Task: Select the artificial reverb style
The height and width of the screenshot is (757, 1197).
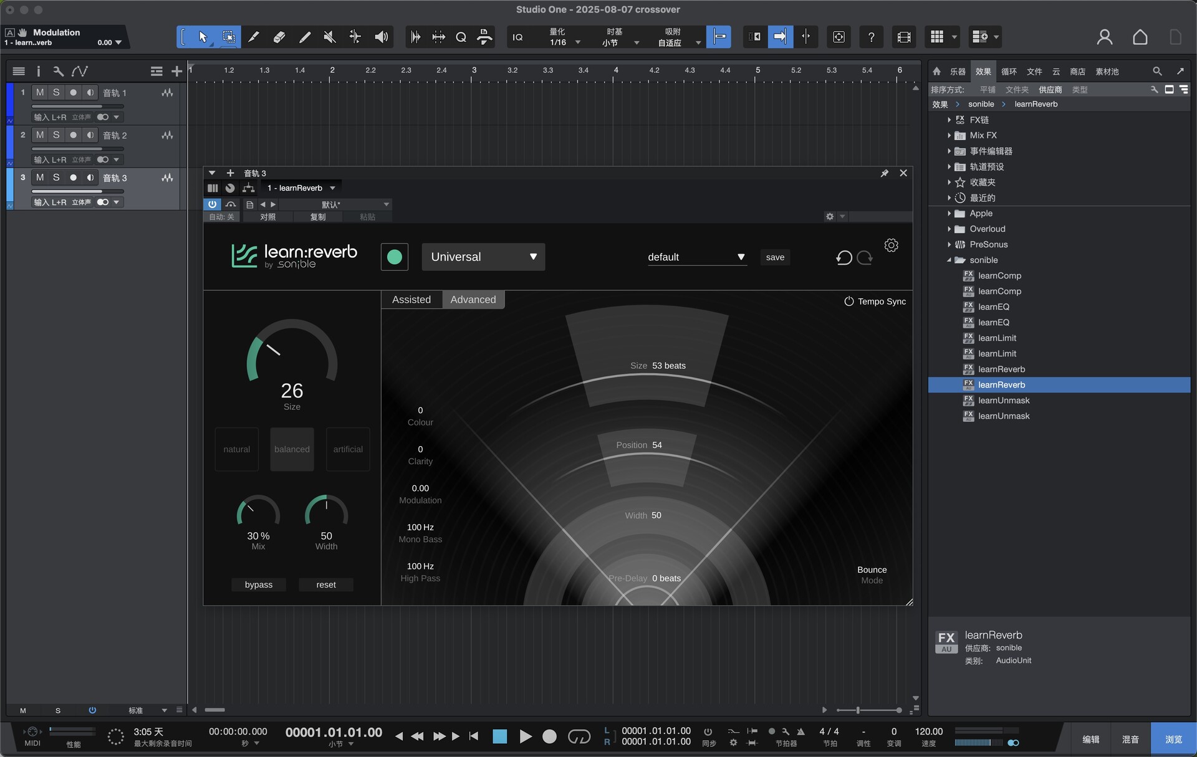Action: (348, 449)
